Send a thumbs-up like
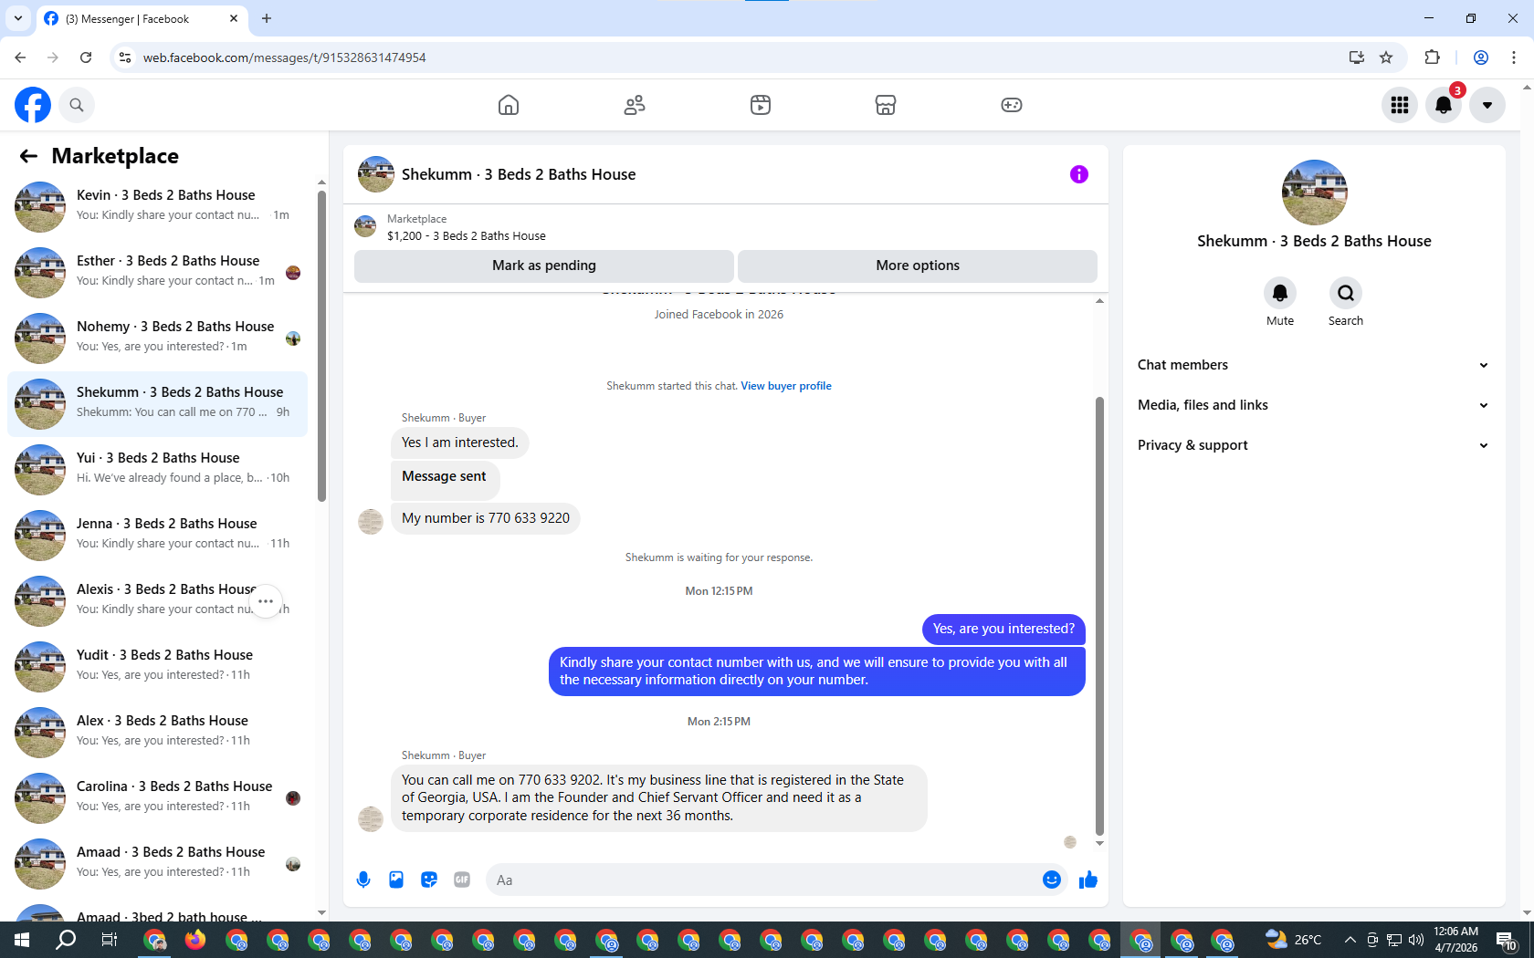The image size is (1534, 958). 1088,880
